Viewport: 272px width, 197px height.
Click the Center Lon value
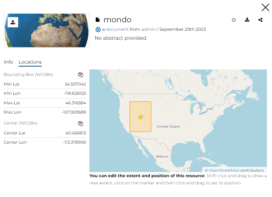[74, 142]
